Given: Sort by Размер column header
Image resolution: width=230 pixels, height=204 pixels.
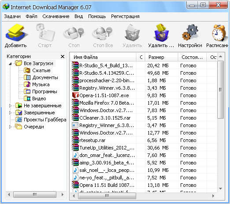Looking at the screenshot, I should tap(162, 57).
